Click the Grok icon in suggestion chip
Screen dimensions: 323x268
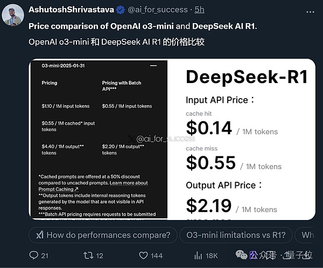click(x=39, y=235)
